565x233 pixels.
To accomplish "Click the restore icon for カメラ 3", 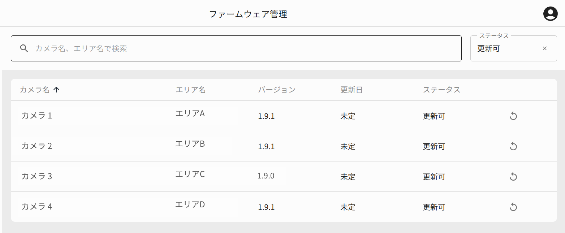I will pos(513,177).
